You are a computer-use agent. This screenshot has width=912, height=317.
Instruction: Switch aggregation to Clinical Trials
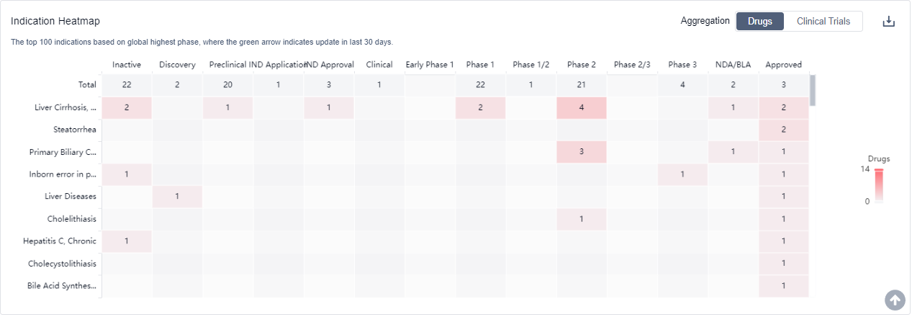click(x=823, y=22)
